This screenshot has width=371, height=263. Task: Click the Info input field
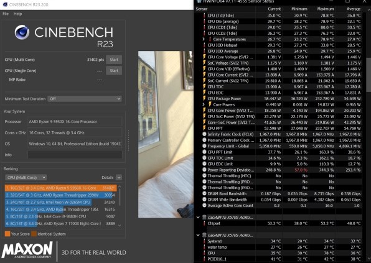click(x=75, y=155)
